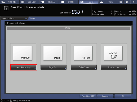Switch to the JOB LIST tab
Screen dimensions: 137x102
[29, 2]
